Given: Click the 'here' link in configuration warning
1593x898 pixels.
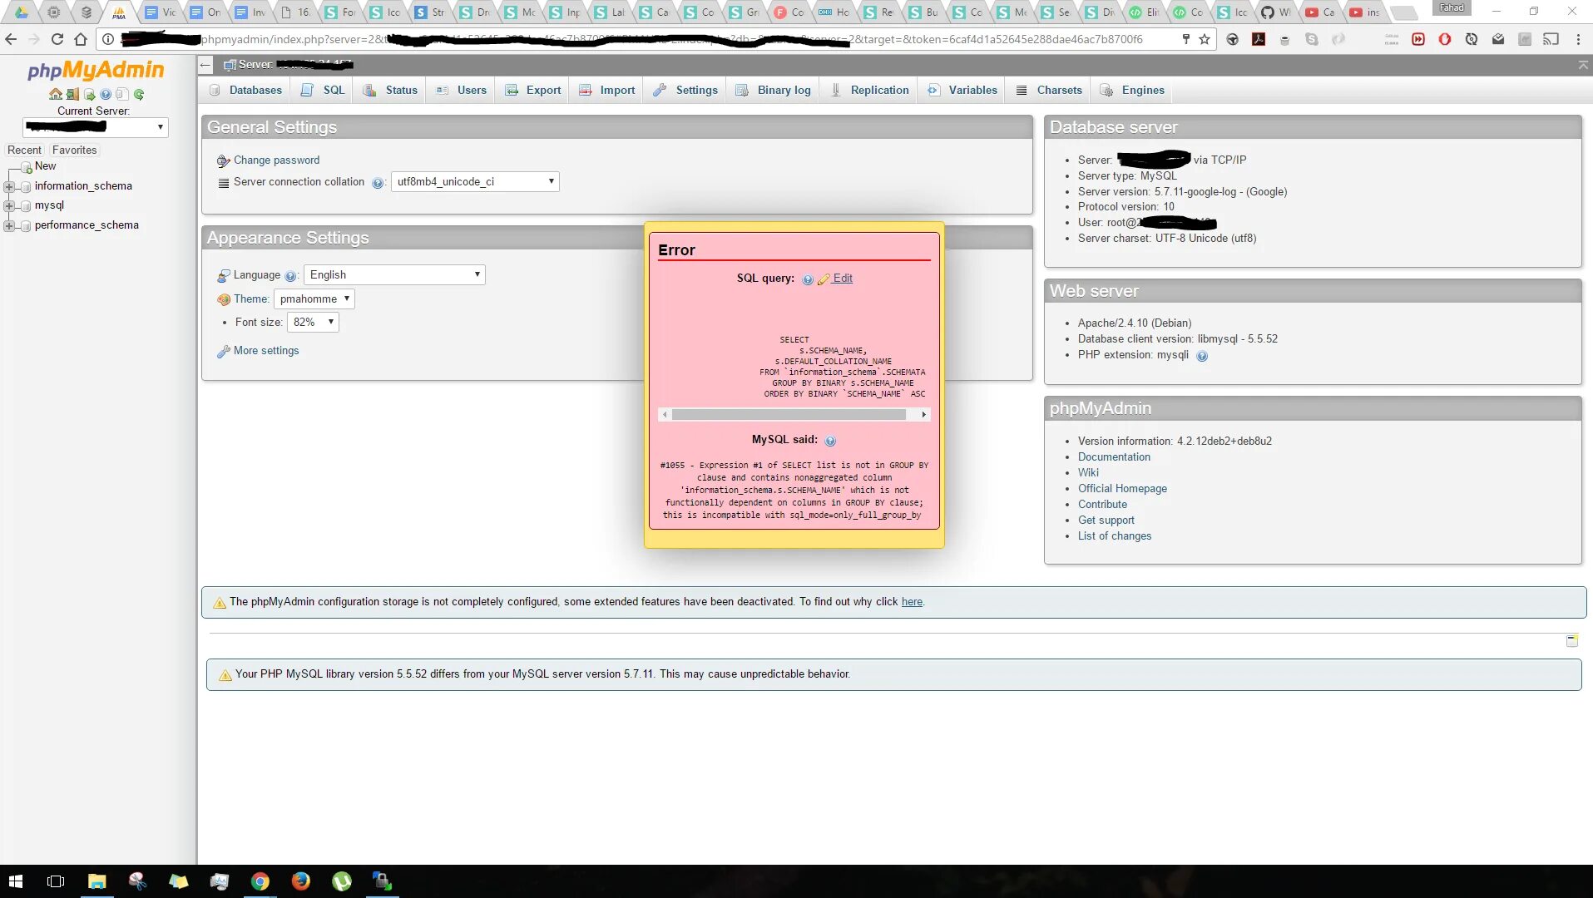Looking at the screenshot, I should pos(912,602).
